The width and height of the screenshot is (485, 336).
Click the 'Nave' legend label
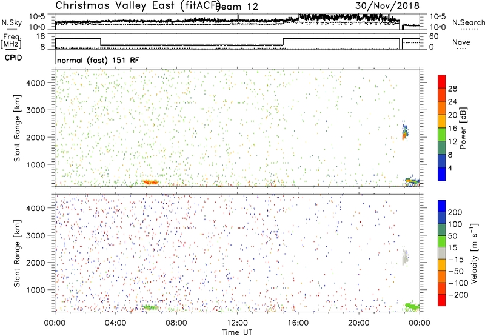coord(461,42)
